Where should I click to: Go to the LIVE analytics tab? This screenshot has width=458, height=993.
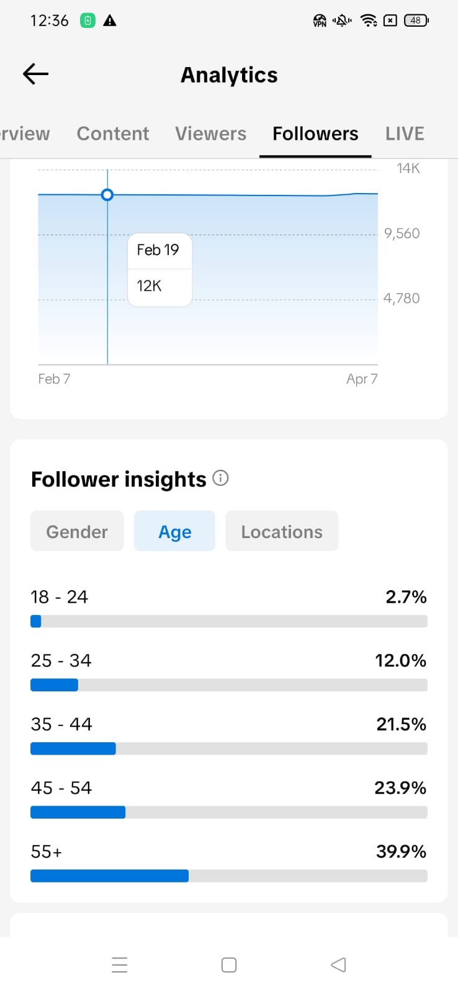(405, 133)
